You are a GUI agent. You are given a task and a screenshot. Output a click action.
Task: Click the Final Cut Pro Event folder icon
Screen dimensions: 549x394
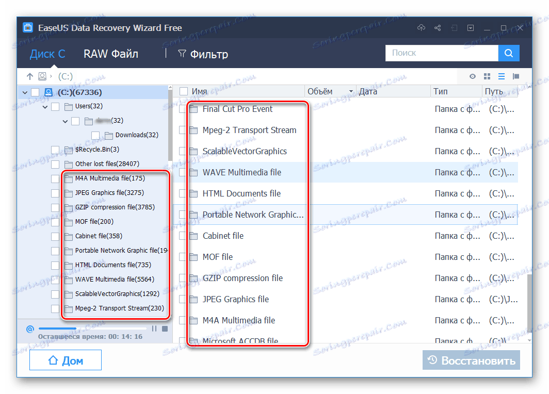193,109
